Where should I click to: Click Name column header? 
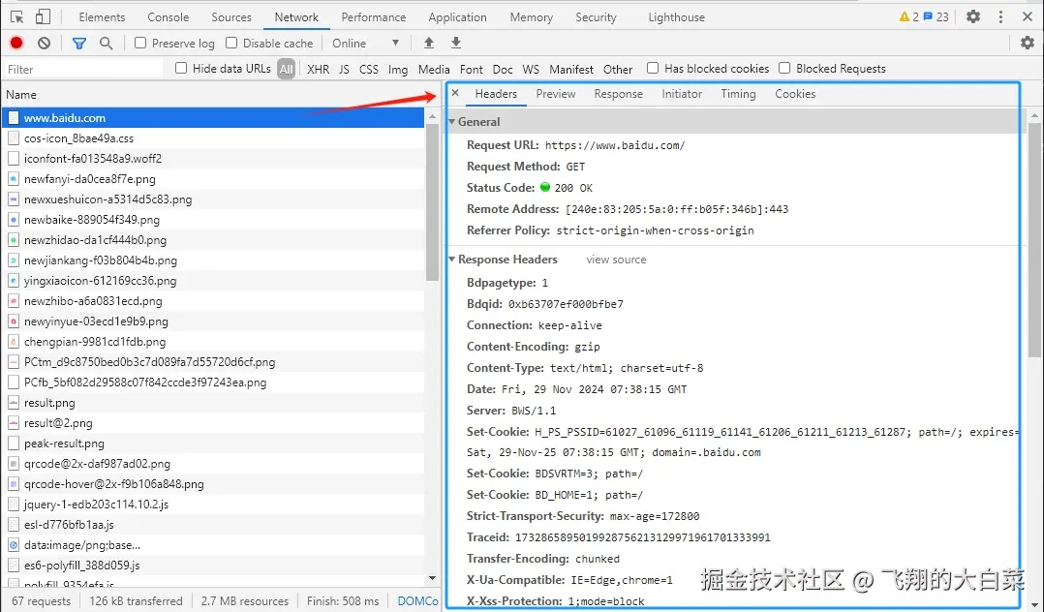point(21,95)
